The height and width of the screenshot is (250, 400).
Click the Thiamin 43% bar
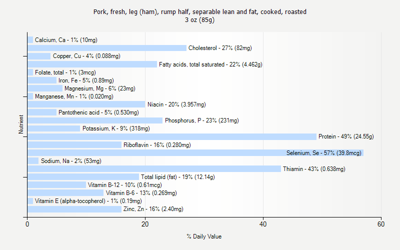click(x=154, y=169)
